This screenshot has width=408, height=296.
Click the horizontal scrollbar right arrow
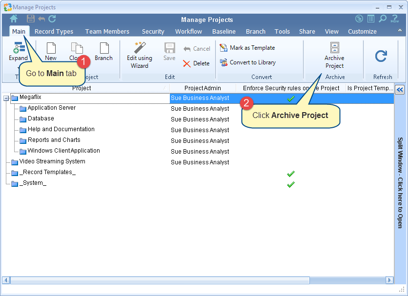tap(389, 280)
